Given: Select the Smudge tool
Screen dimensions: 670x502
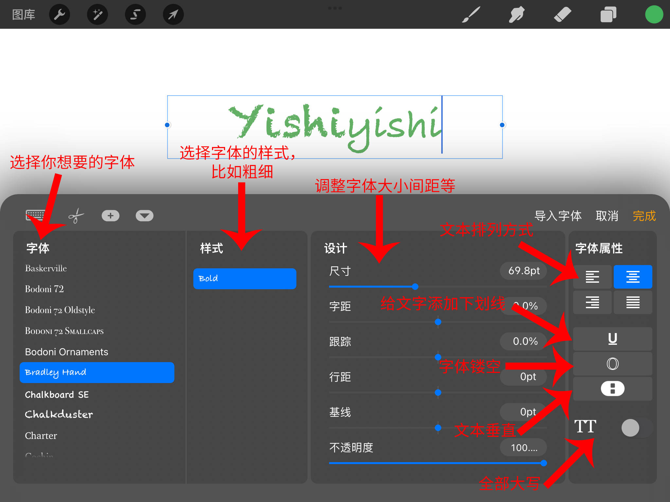Looking at the screenshot, I should pyautogui.click(x=517, y=14).
